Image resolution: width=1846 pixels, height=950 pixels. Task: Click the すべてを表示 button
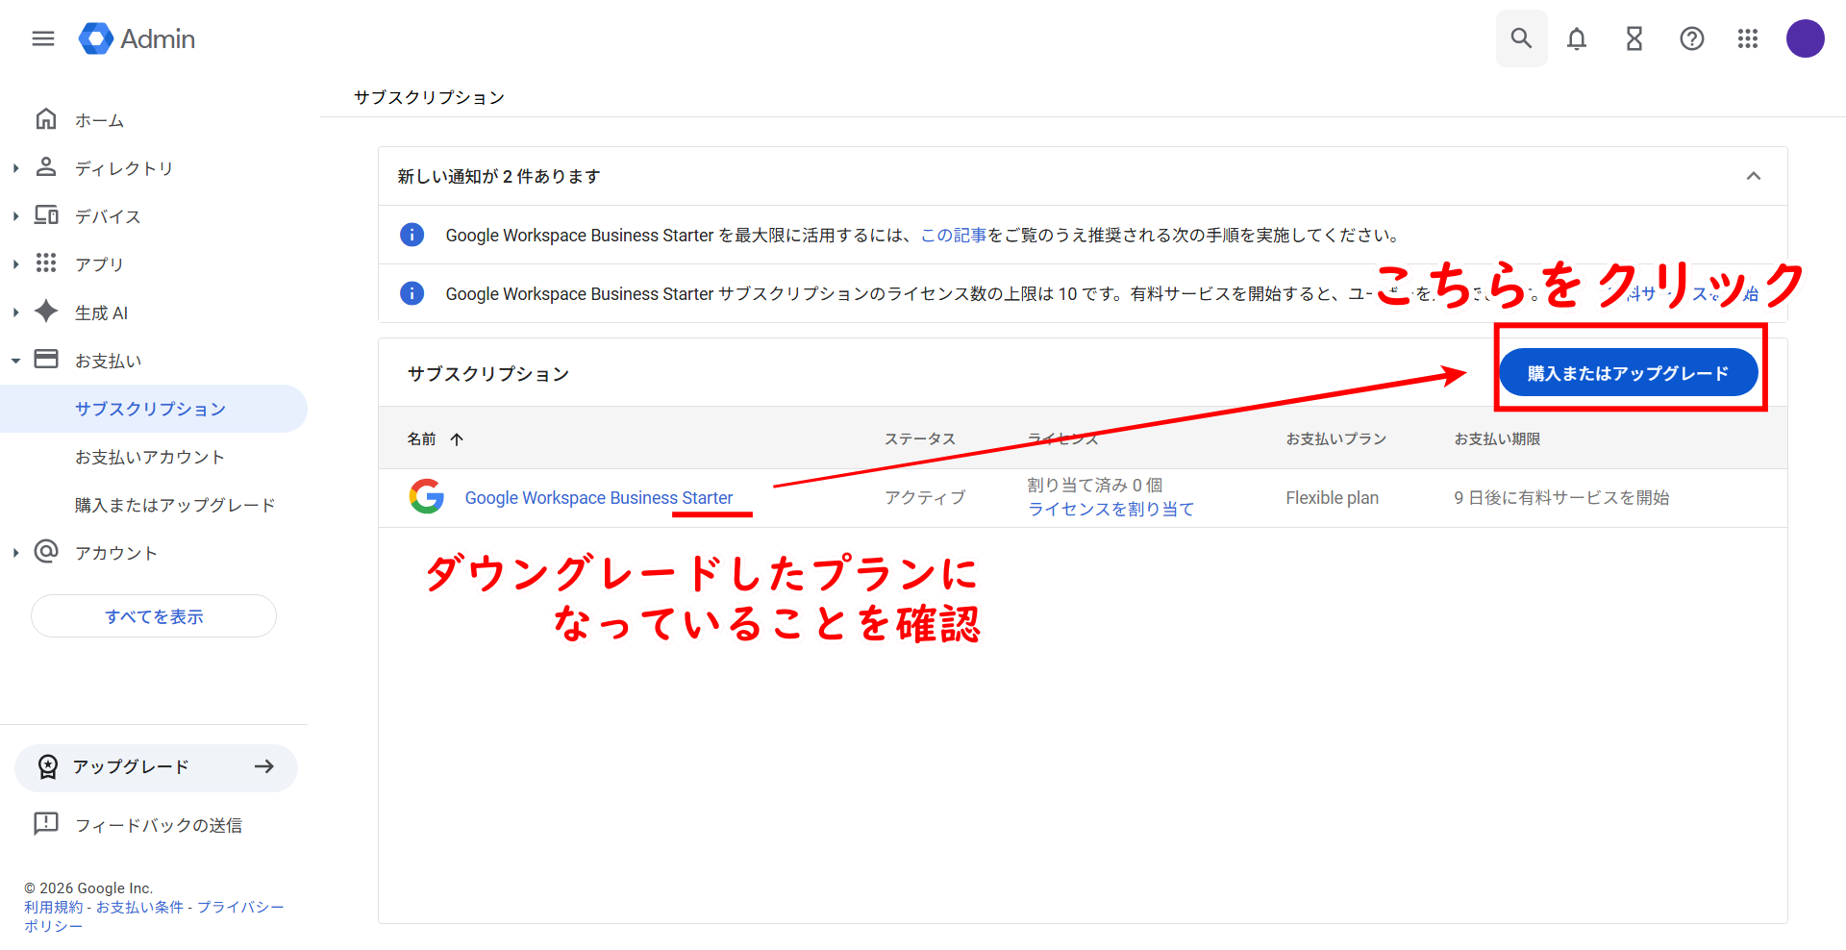click(x=154, y=616)
